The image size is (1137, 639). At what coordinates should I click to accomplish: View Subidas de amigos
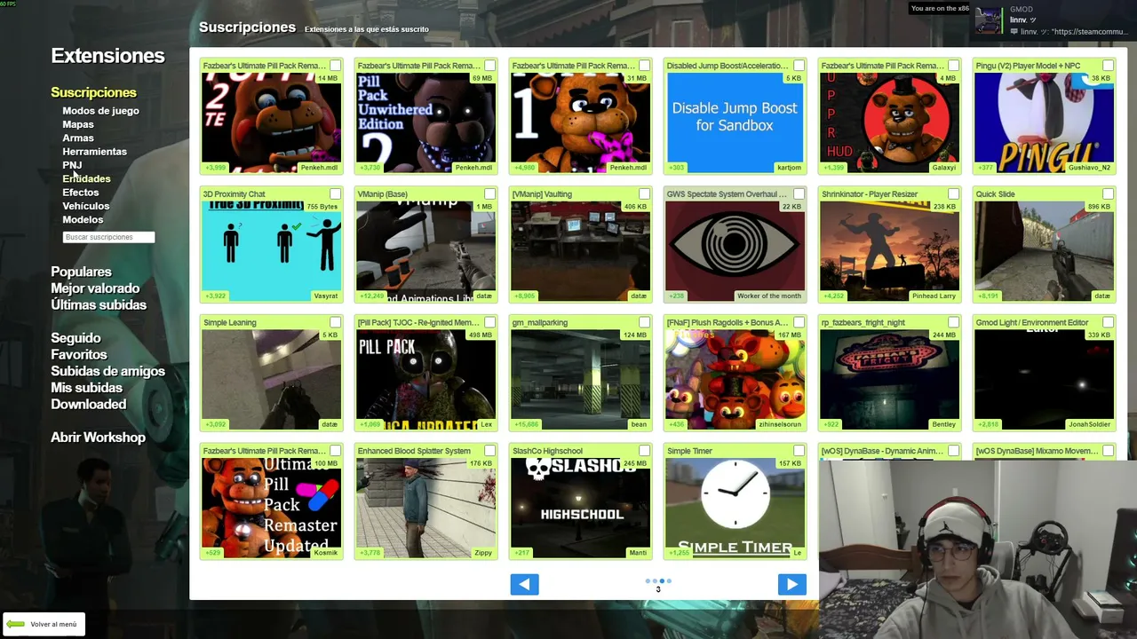click(107, 371)
